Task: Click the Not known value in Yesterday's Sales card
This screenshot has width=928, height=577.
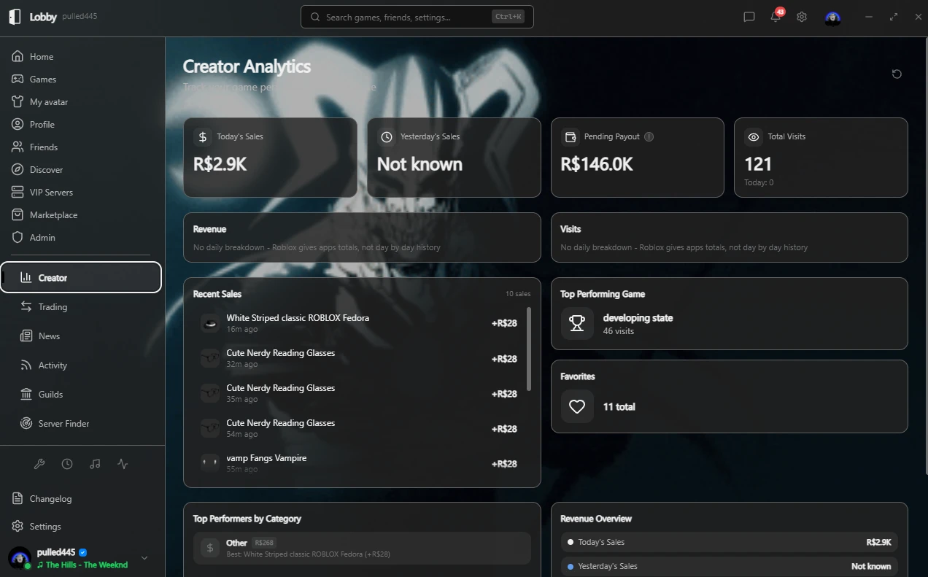Action: [419, 164]
